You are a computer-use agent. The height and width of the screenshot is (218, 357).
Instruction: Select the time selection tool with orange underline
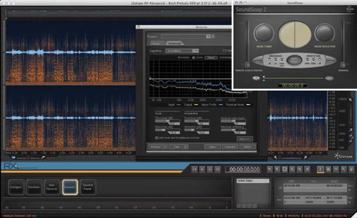pyautogui.click(x=321, y=169)
